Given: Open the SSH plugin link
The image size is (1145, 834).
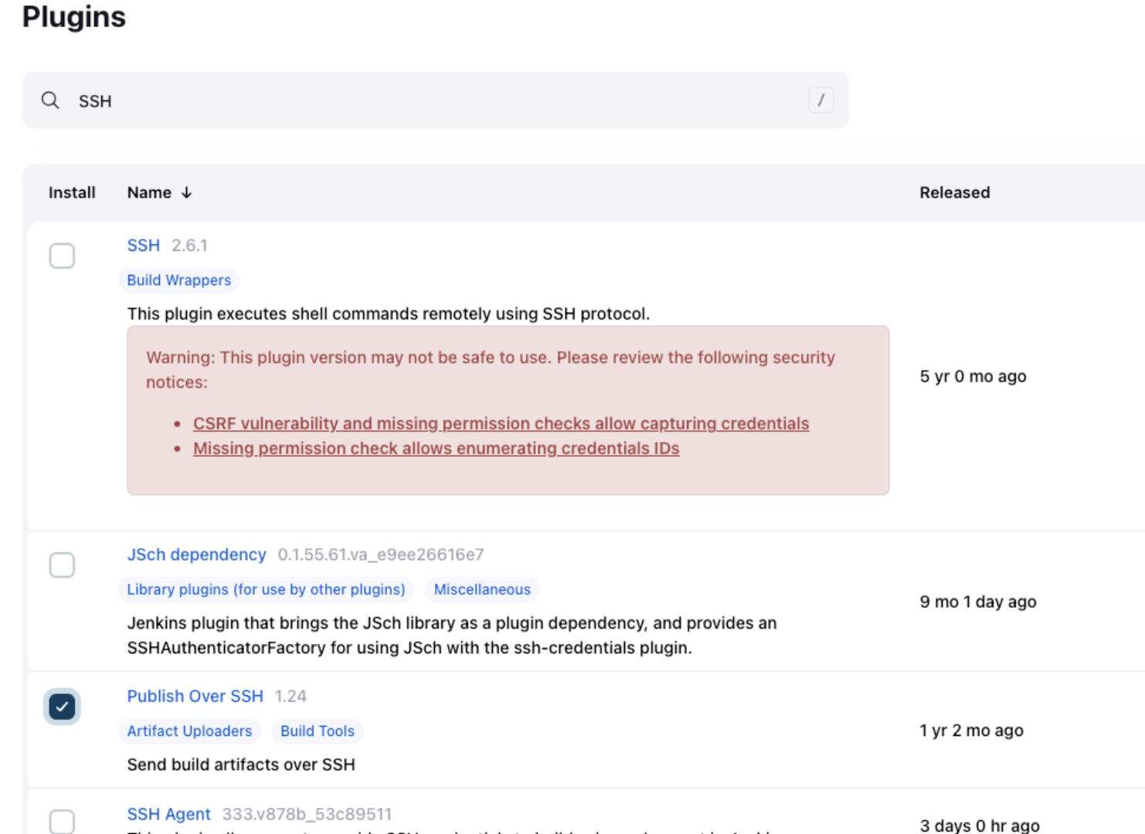Looking at the screenshot, I should point(144,246).
